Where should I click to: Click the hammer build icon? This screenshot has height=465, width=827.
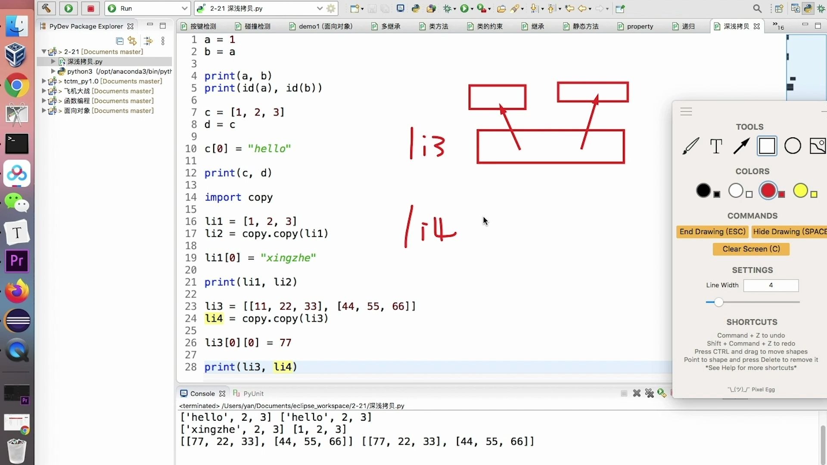click(46, 8)
